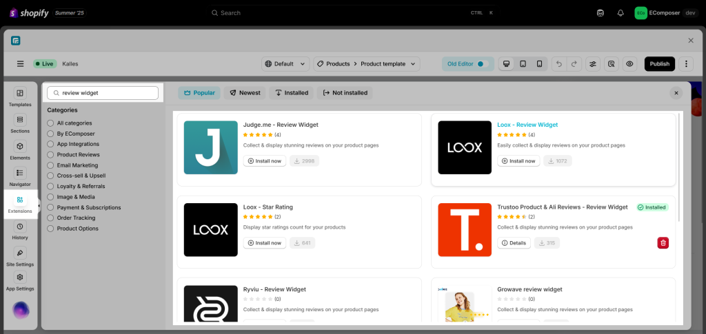
Task: Click the Judge.me download count 2998
Action: [304, 161]
